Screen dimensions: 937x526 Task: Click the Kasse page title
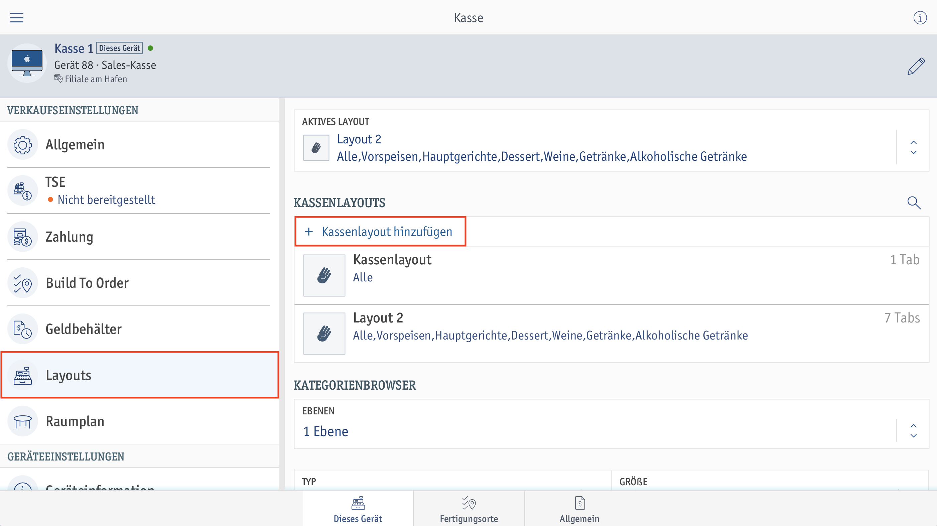point(469,17)
